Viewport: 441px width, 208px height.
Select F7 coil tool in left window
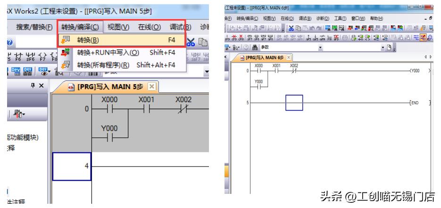point(42,56)
